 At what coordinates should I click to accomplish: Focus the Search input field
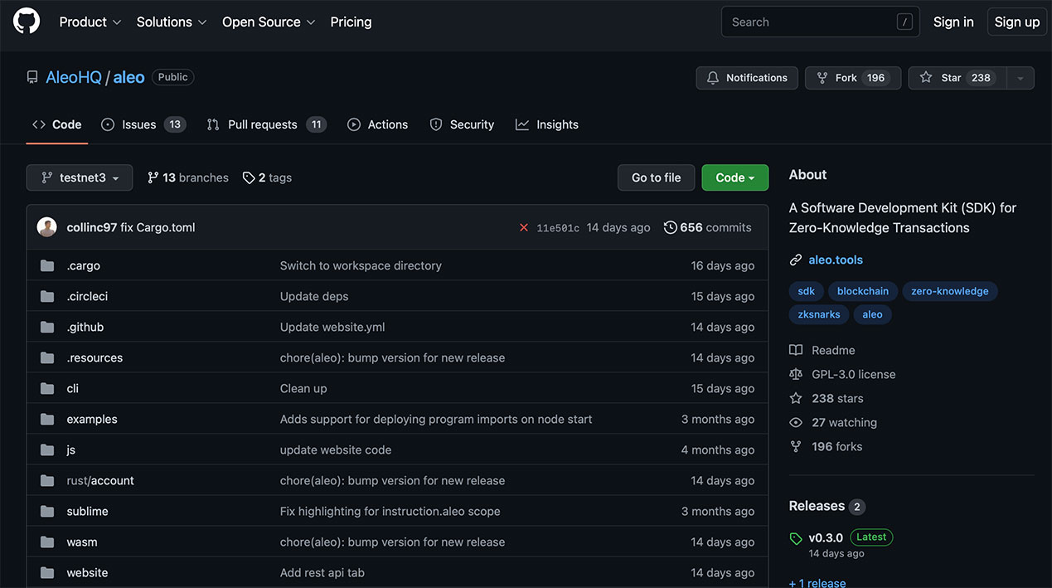pyautogui.click(x=821, y=22)
